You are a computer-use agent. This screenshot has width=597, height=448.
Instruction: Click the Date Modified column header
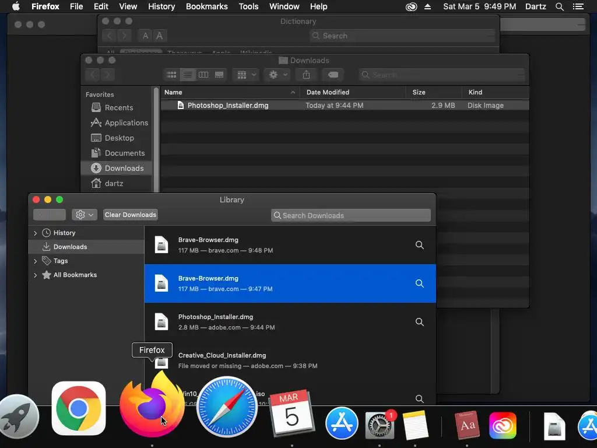coord(353,92)
